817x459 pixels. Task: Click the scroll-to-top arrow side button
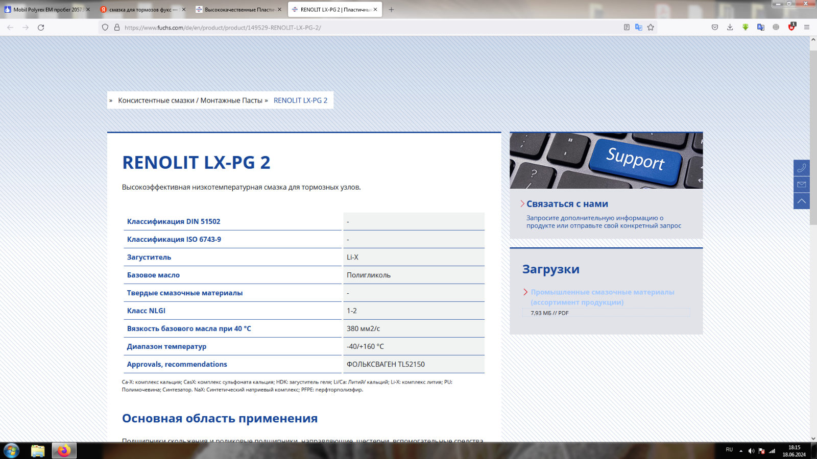click(x=802, y=201)
